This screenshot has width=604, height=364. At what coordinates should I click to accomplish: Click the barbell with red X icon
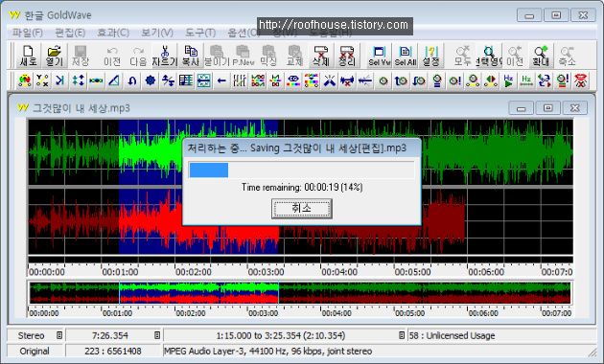(x=347, y=80)
